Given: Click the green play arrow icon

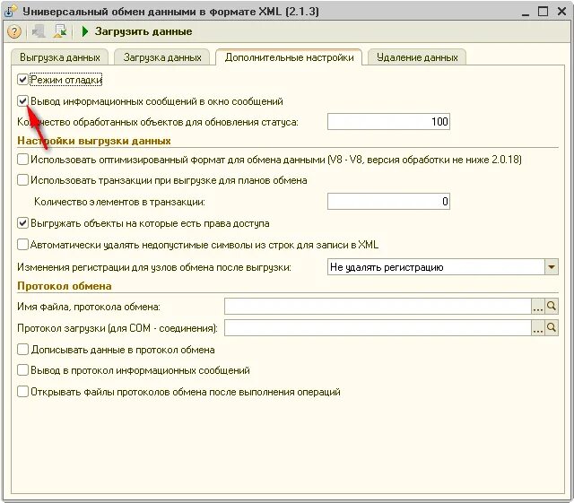Looking at the screenshot, I should [x=85, y=31].
